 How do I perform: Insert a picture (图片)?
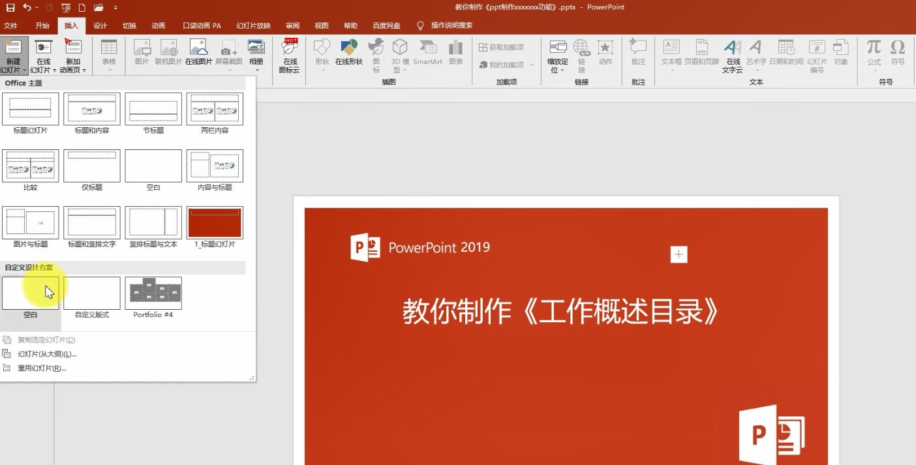click(x=142, y=52)
